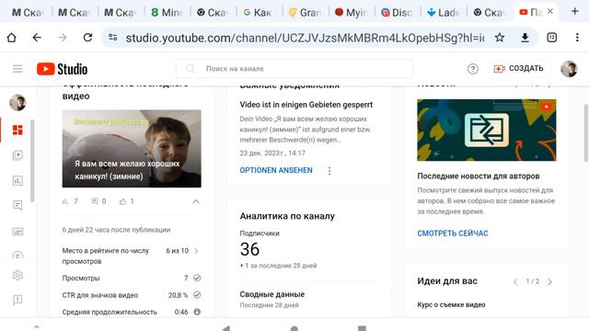Click the 'Video ist in einigen Gebieten gesperrt' notice
This screenshot has height=331, width=589.
[306, 105]
